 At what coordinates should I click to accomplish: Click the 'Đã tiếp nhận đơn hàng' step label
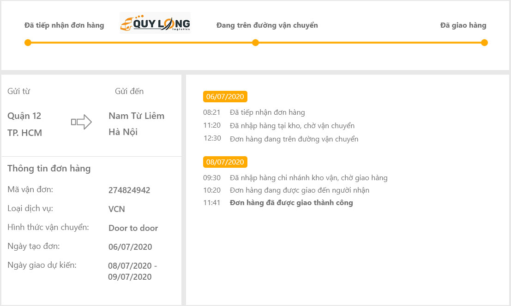click(x=64, y=25)
